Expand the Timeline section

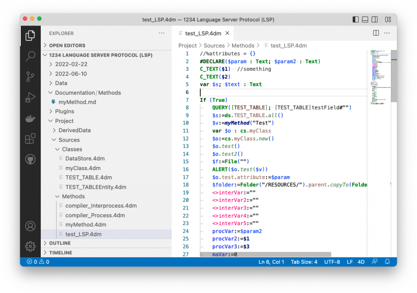coord(106,252)
